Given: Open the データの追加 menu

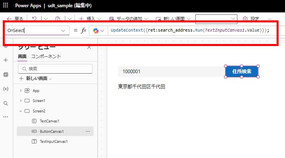Looking at the screenshot, I should pos(128,19).
